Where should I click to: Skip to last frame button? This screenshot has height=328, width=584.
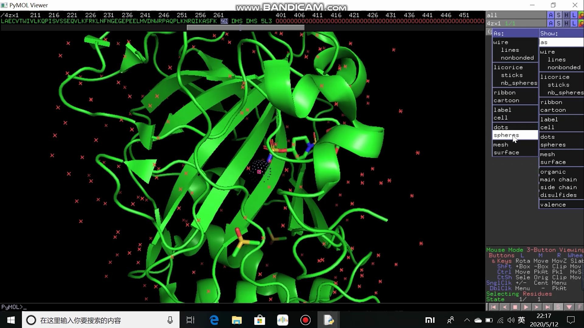[x=547, y=307]
